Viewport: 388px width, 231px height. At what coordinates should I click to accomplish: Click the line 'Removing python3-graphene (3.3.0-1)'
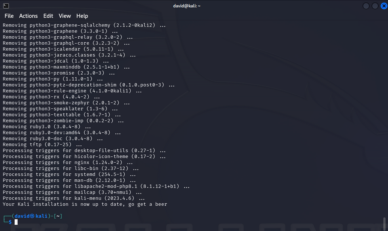click(60, 31)
